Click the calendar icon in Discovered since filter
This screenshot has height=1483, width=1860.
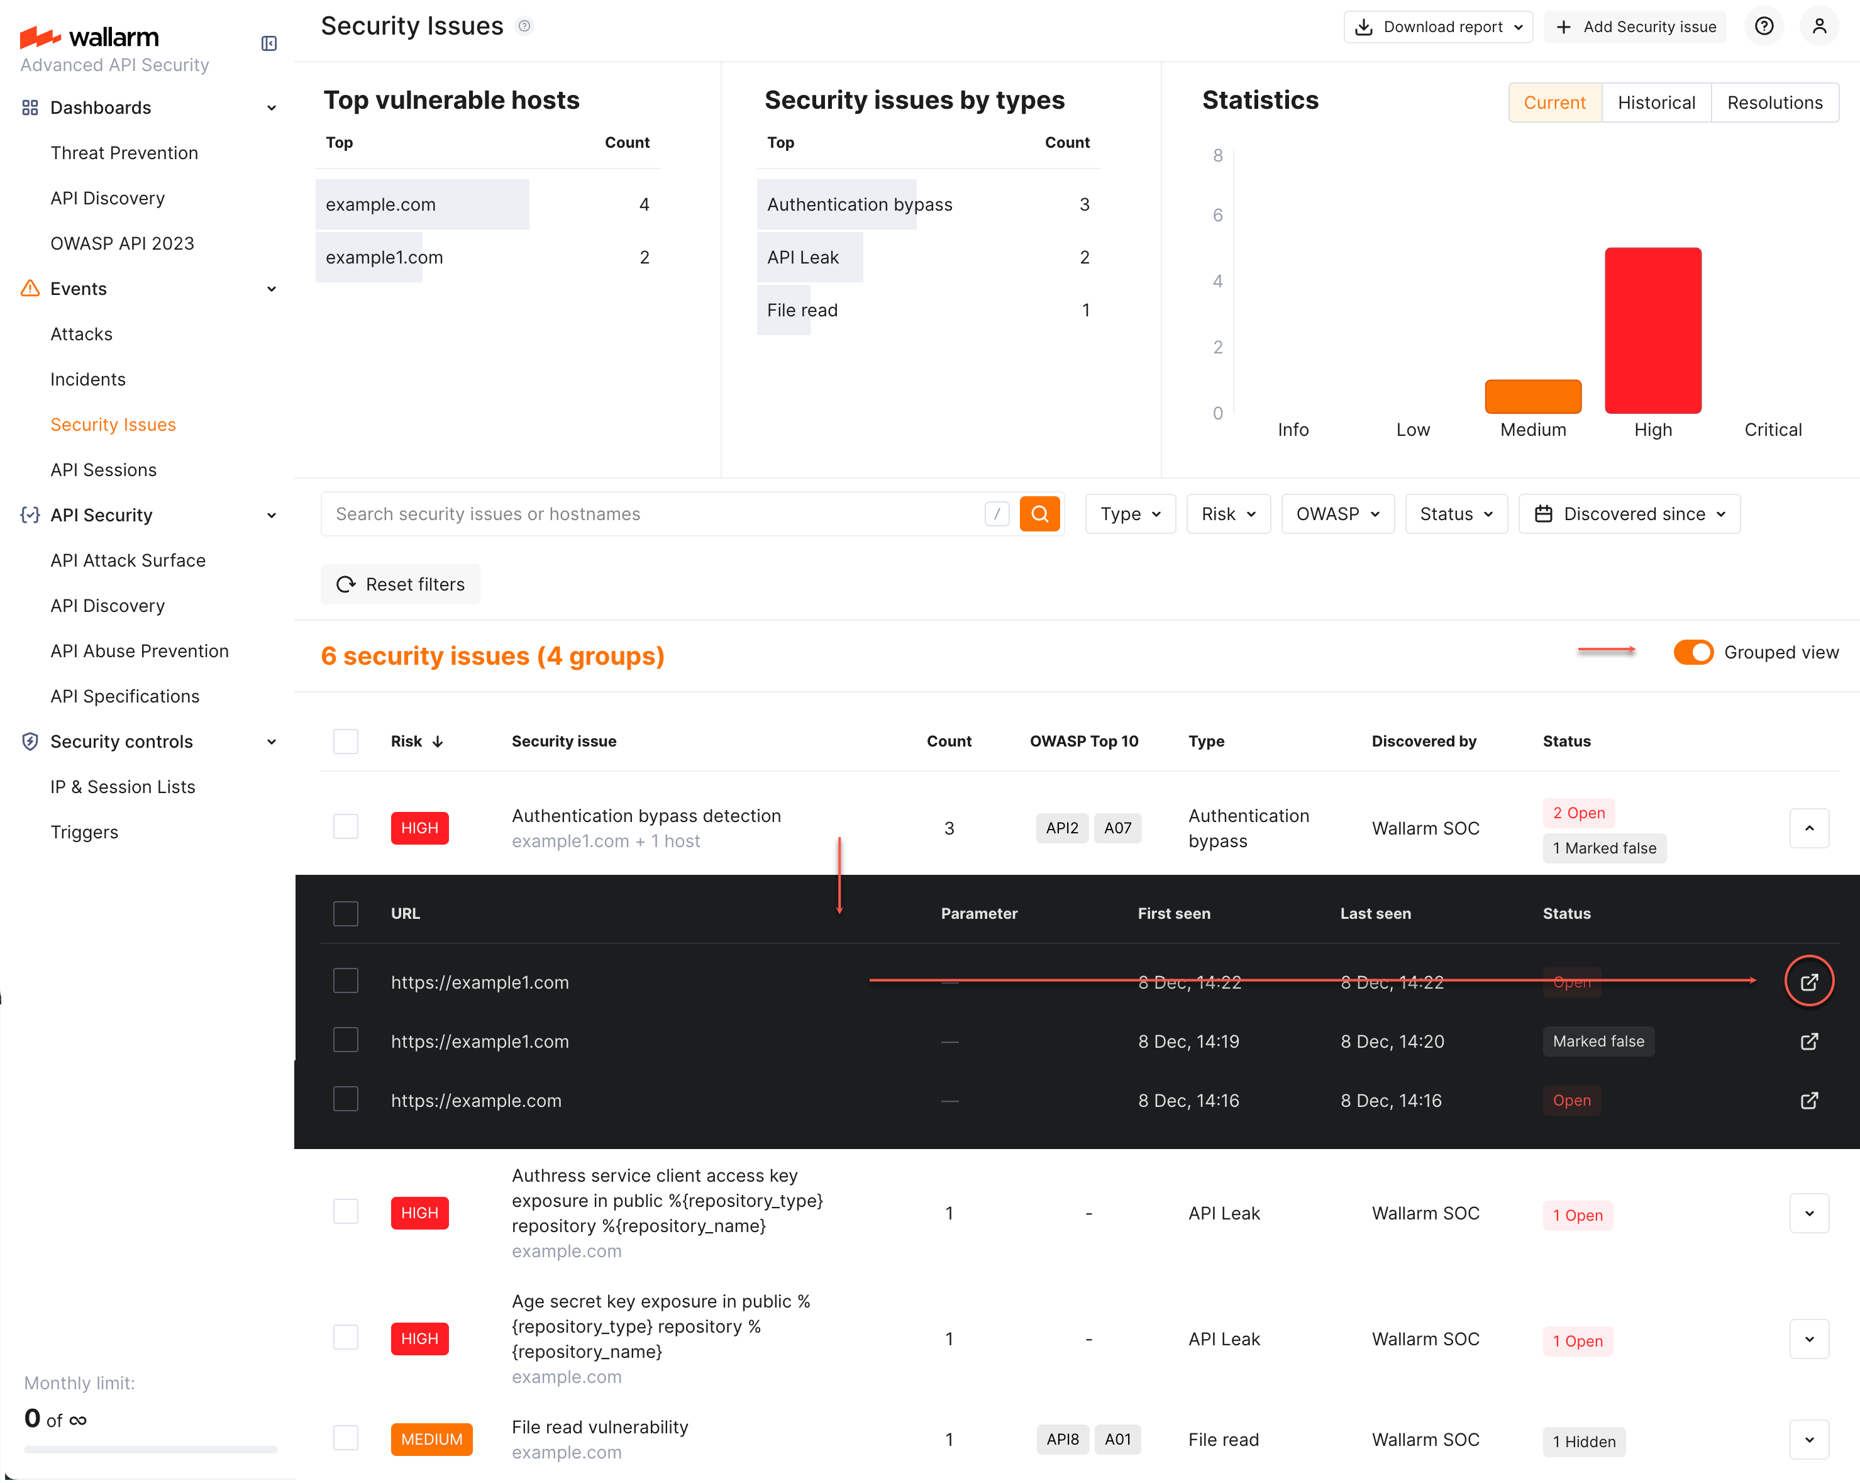tap(1545, 513)
